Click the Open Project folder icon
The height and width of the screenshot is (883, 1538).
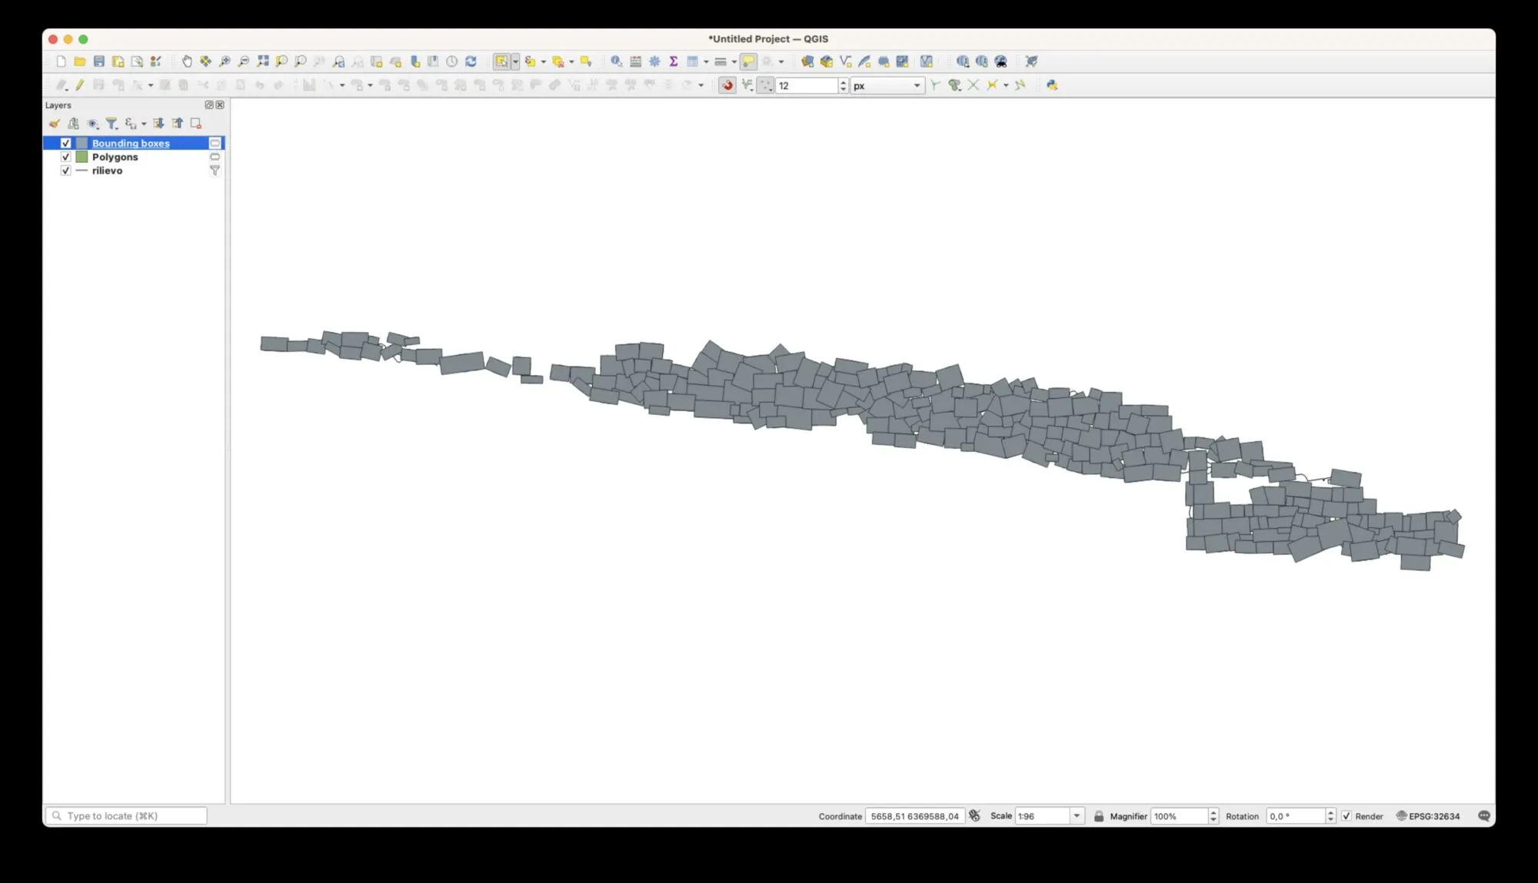[x=80, y=61]
